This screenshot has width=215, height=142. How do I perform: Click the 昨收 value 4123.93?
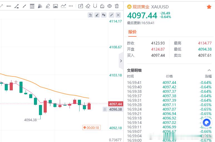coord(158,43)
